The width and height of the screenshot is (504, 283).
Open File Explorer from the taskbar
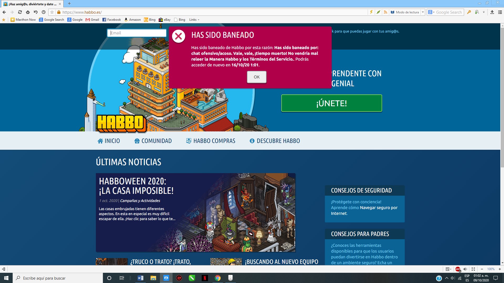point(153,278)
